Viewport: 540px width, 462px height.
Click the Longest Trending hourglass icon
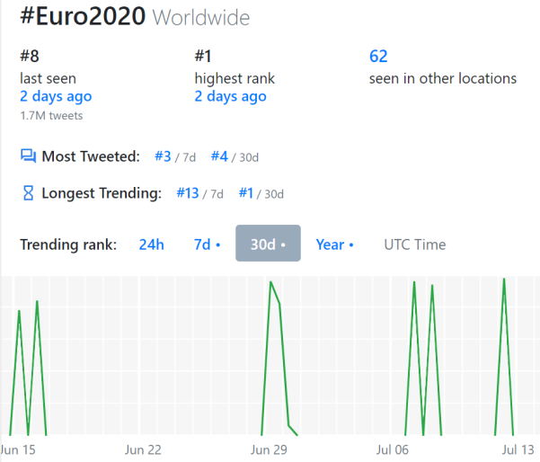point(28,192)
